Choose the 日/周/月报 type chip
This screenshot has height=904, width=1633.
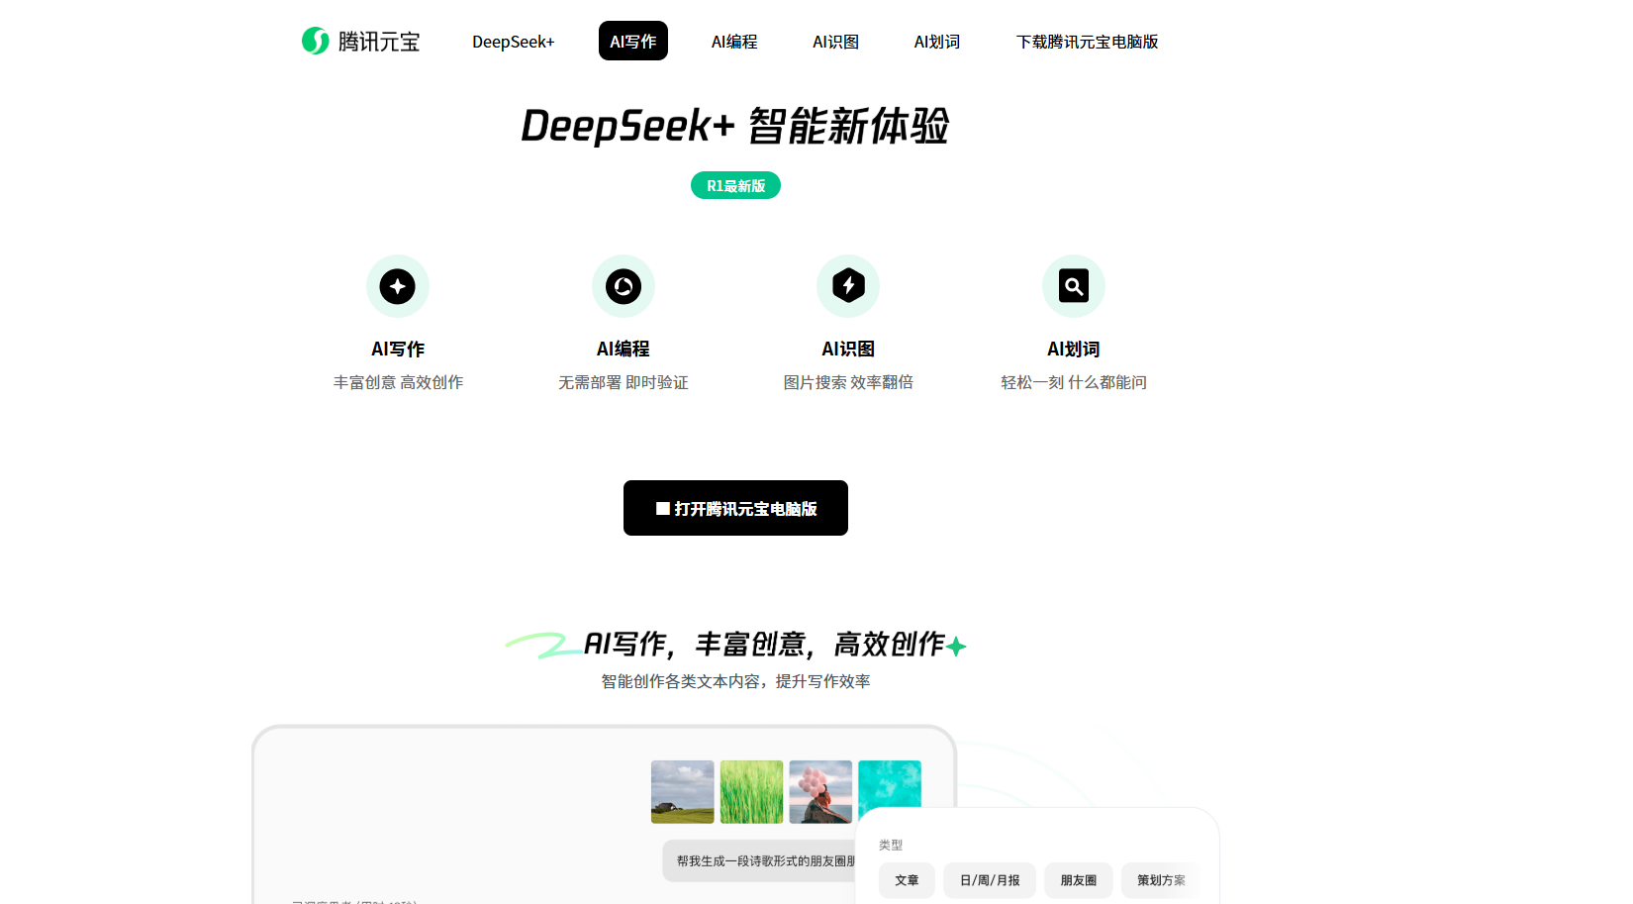coord(990,880)
